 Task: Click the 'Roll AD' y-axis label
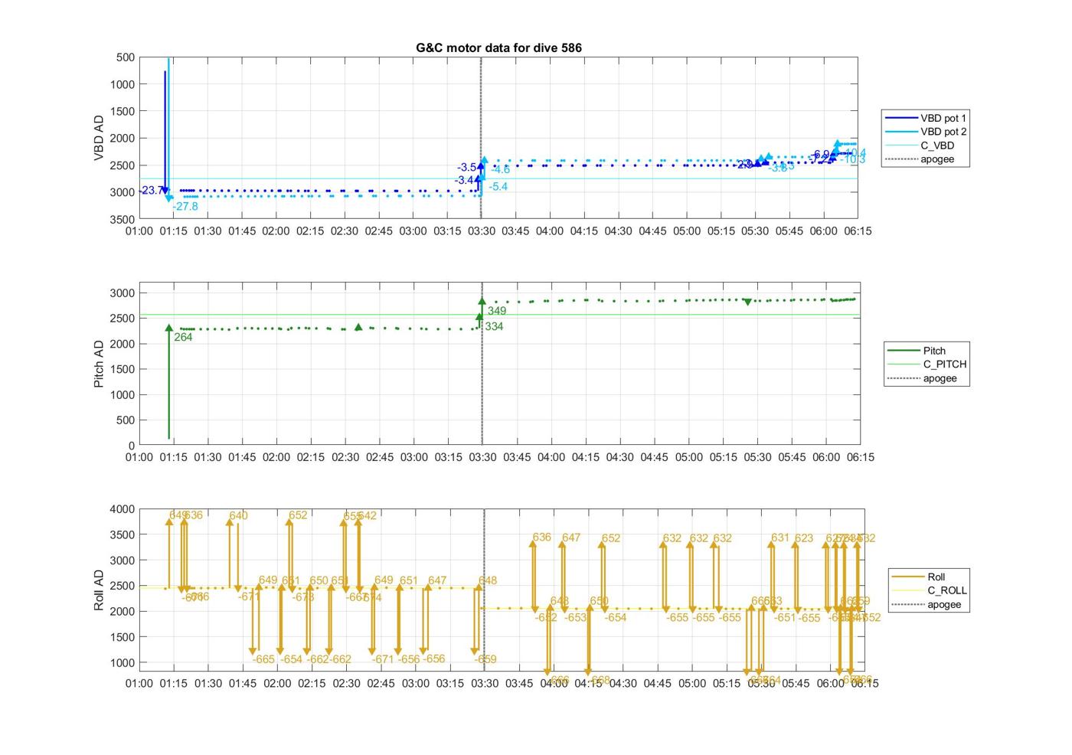[x=99, y=590]
